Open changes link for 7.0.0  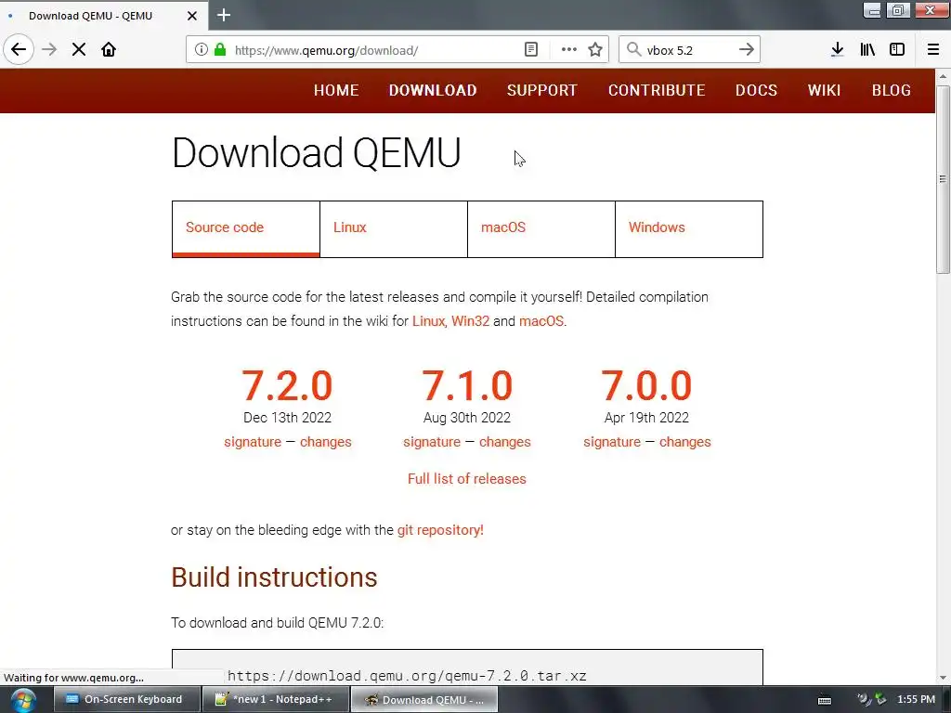tap(685, 442)
